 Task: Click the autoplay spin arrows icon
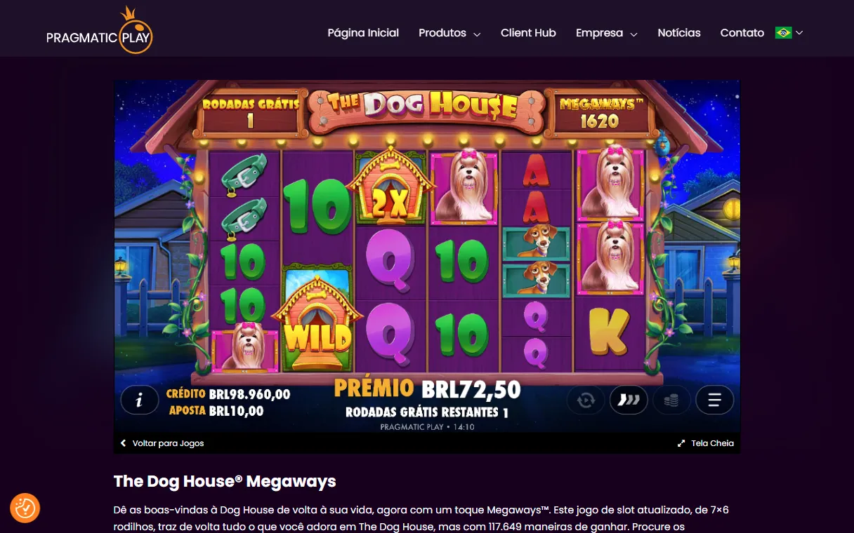coord(586,400)
